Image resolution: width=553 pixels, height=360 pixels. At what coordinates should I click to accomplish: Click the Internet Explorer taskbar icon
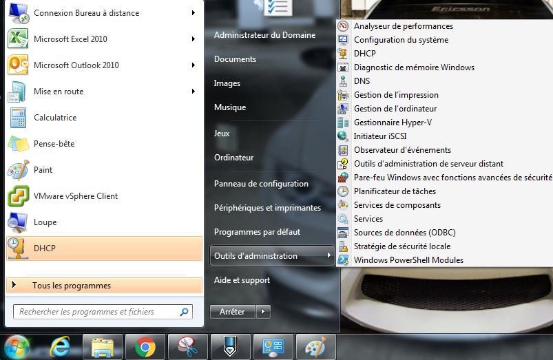point(60,347)
